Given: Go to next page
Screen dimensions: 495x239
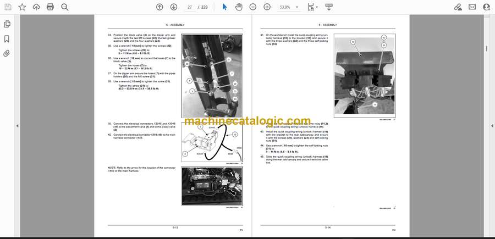Looking at the screenshot, I should tap(174, 7).
